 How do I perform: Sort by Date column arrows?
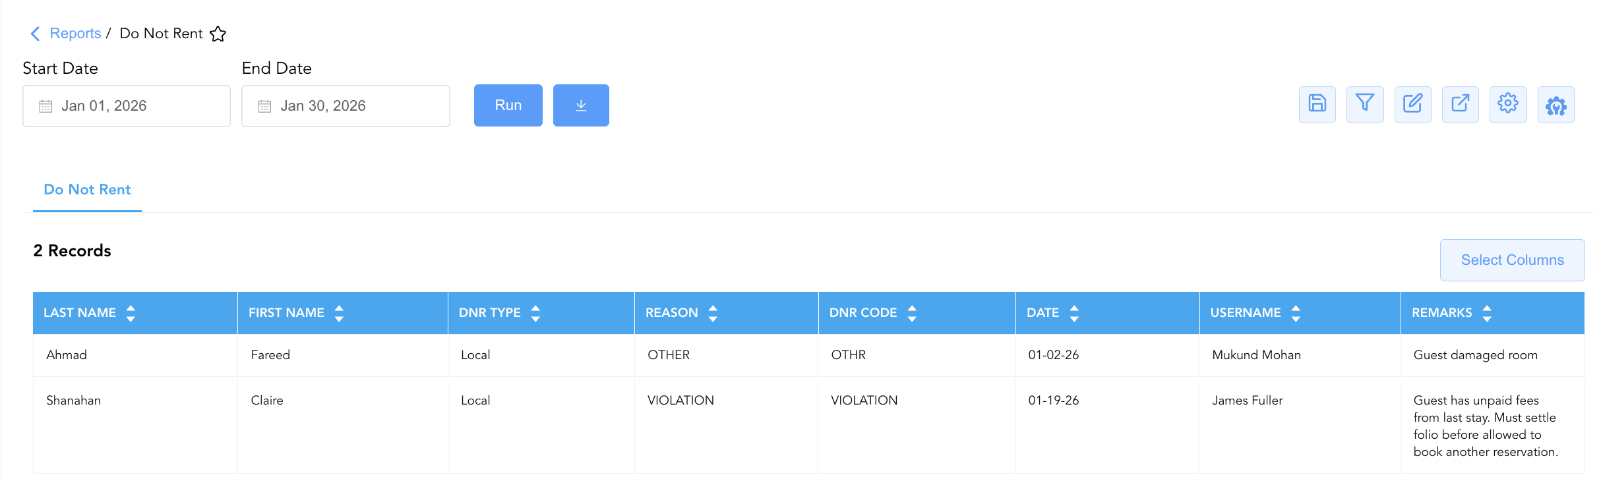click(x=1074, y=313)
